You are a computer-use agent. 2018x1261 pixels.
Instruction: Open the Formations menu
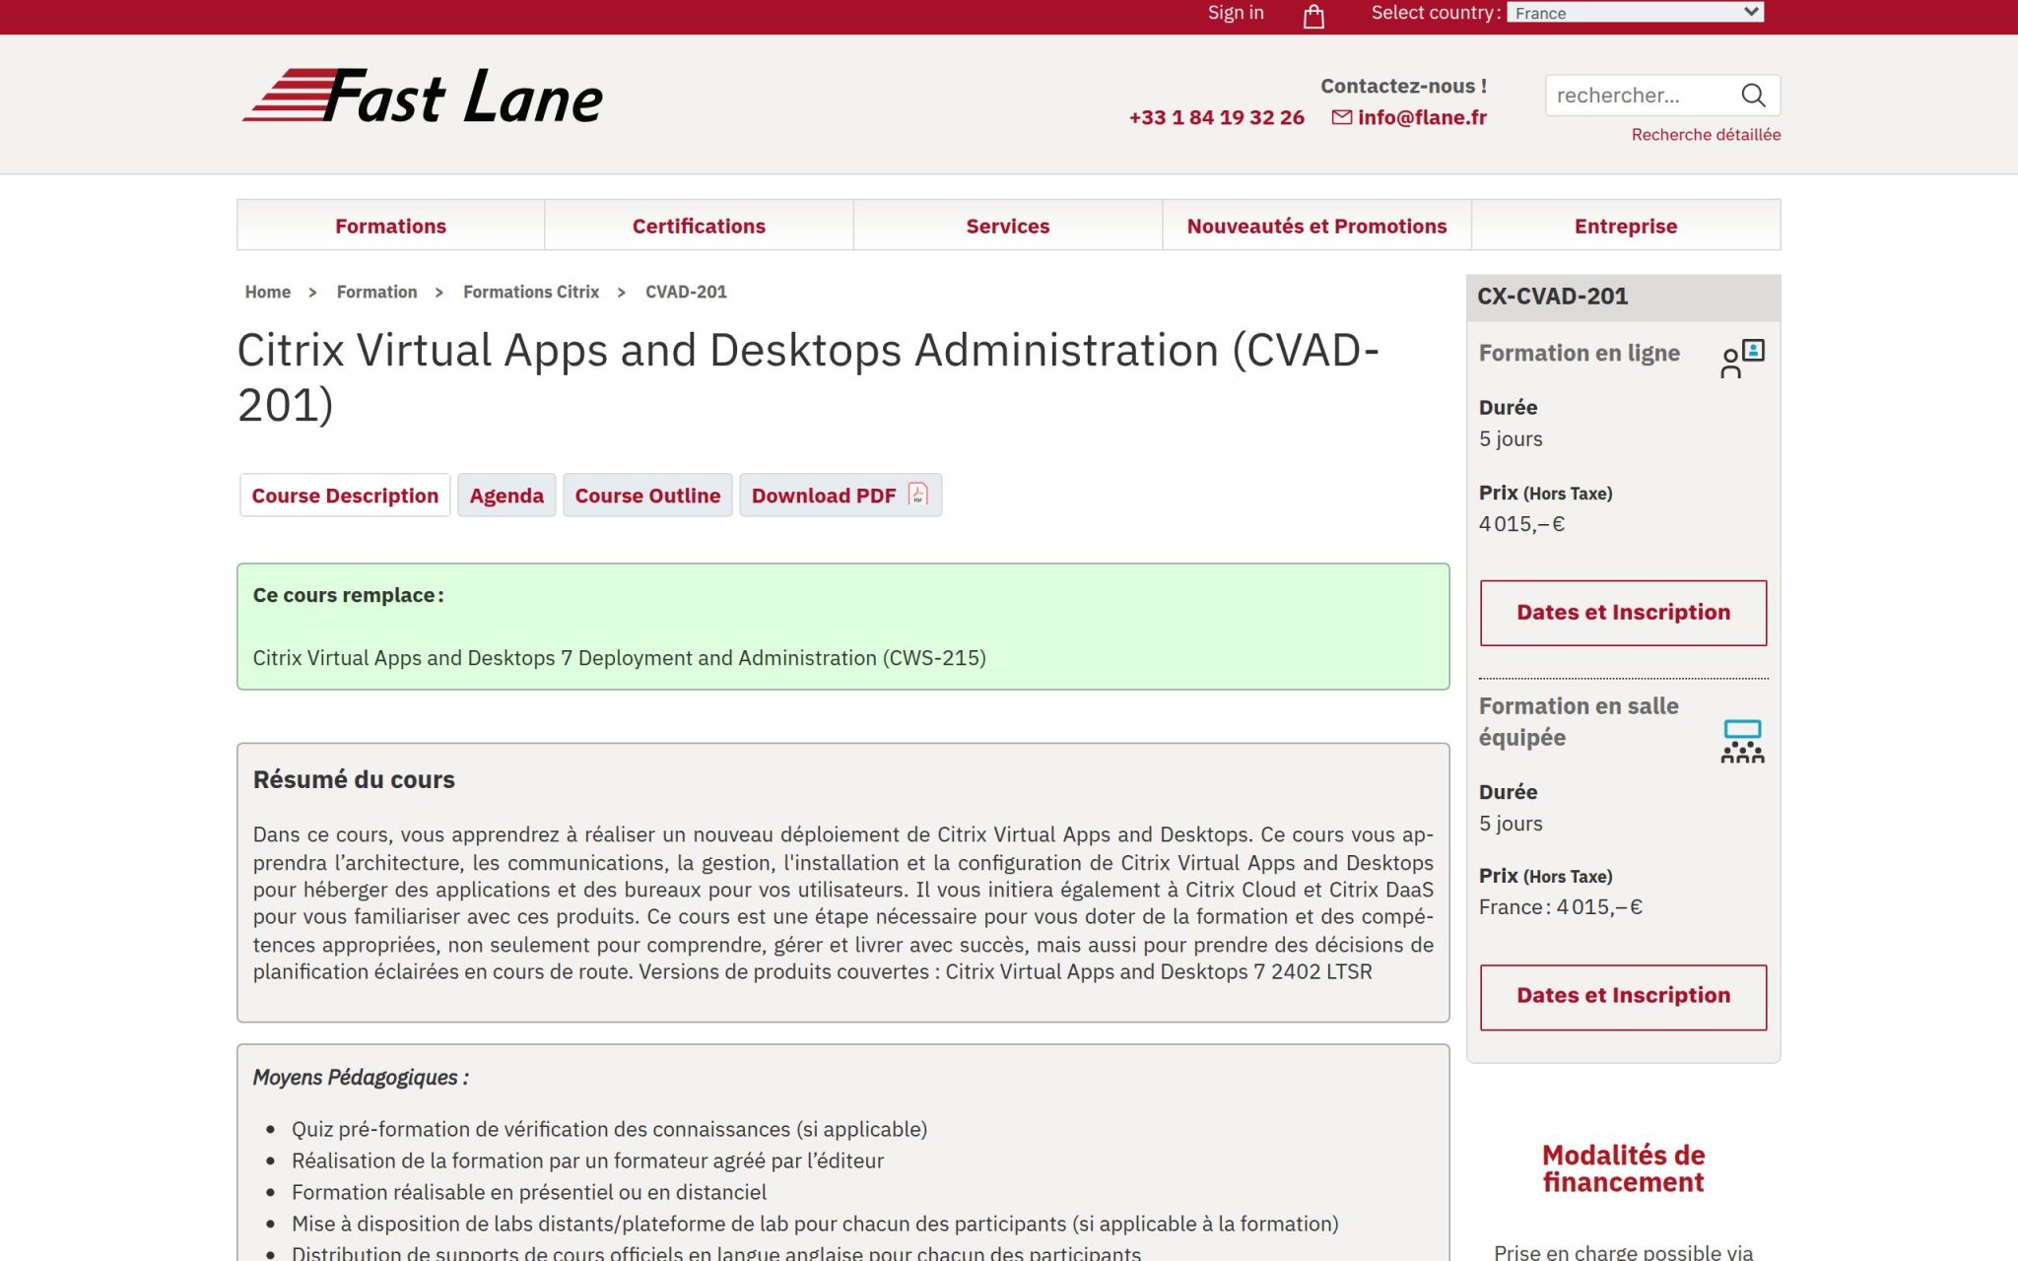(390, 226)
